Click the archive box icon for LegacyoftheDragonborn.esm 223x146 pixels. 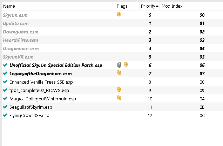pyautogui.click(x=119, y=72)
